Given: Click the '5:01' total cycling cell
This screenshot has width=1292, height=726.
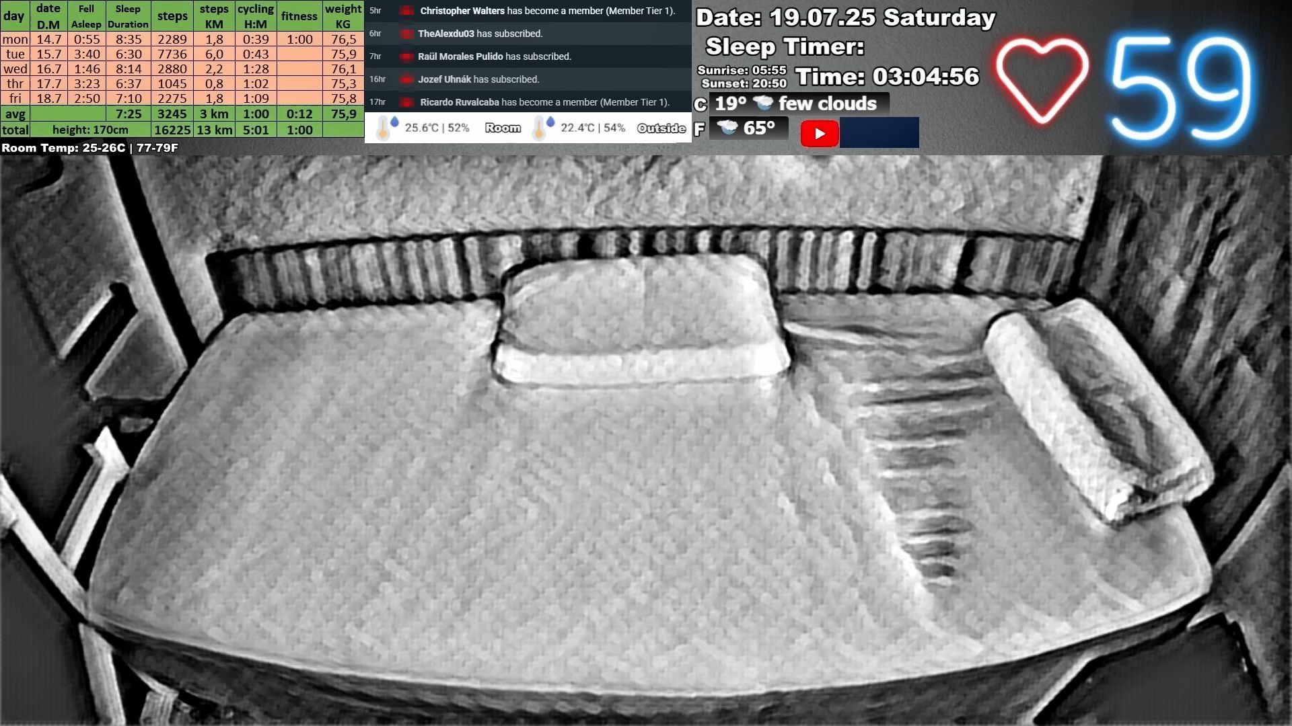Looking at the screenshot, I should pos(256,130).
